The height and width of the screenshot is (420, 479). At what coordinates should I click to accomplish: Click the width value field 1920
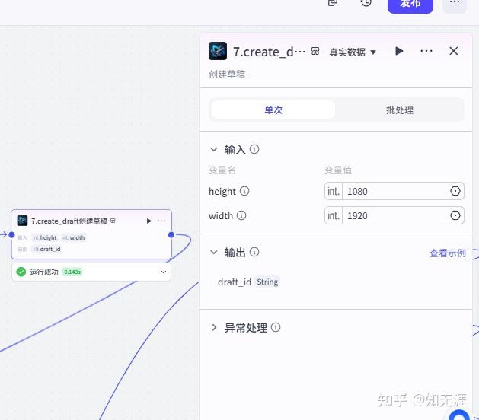click(394, 215)
